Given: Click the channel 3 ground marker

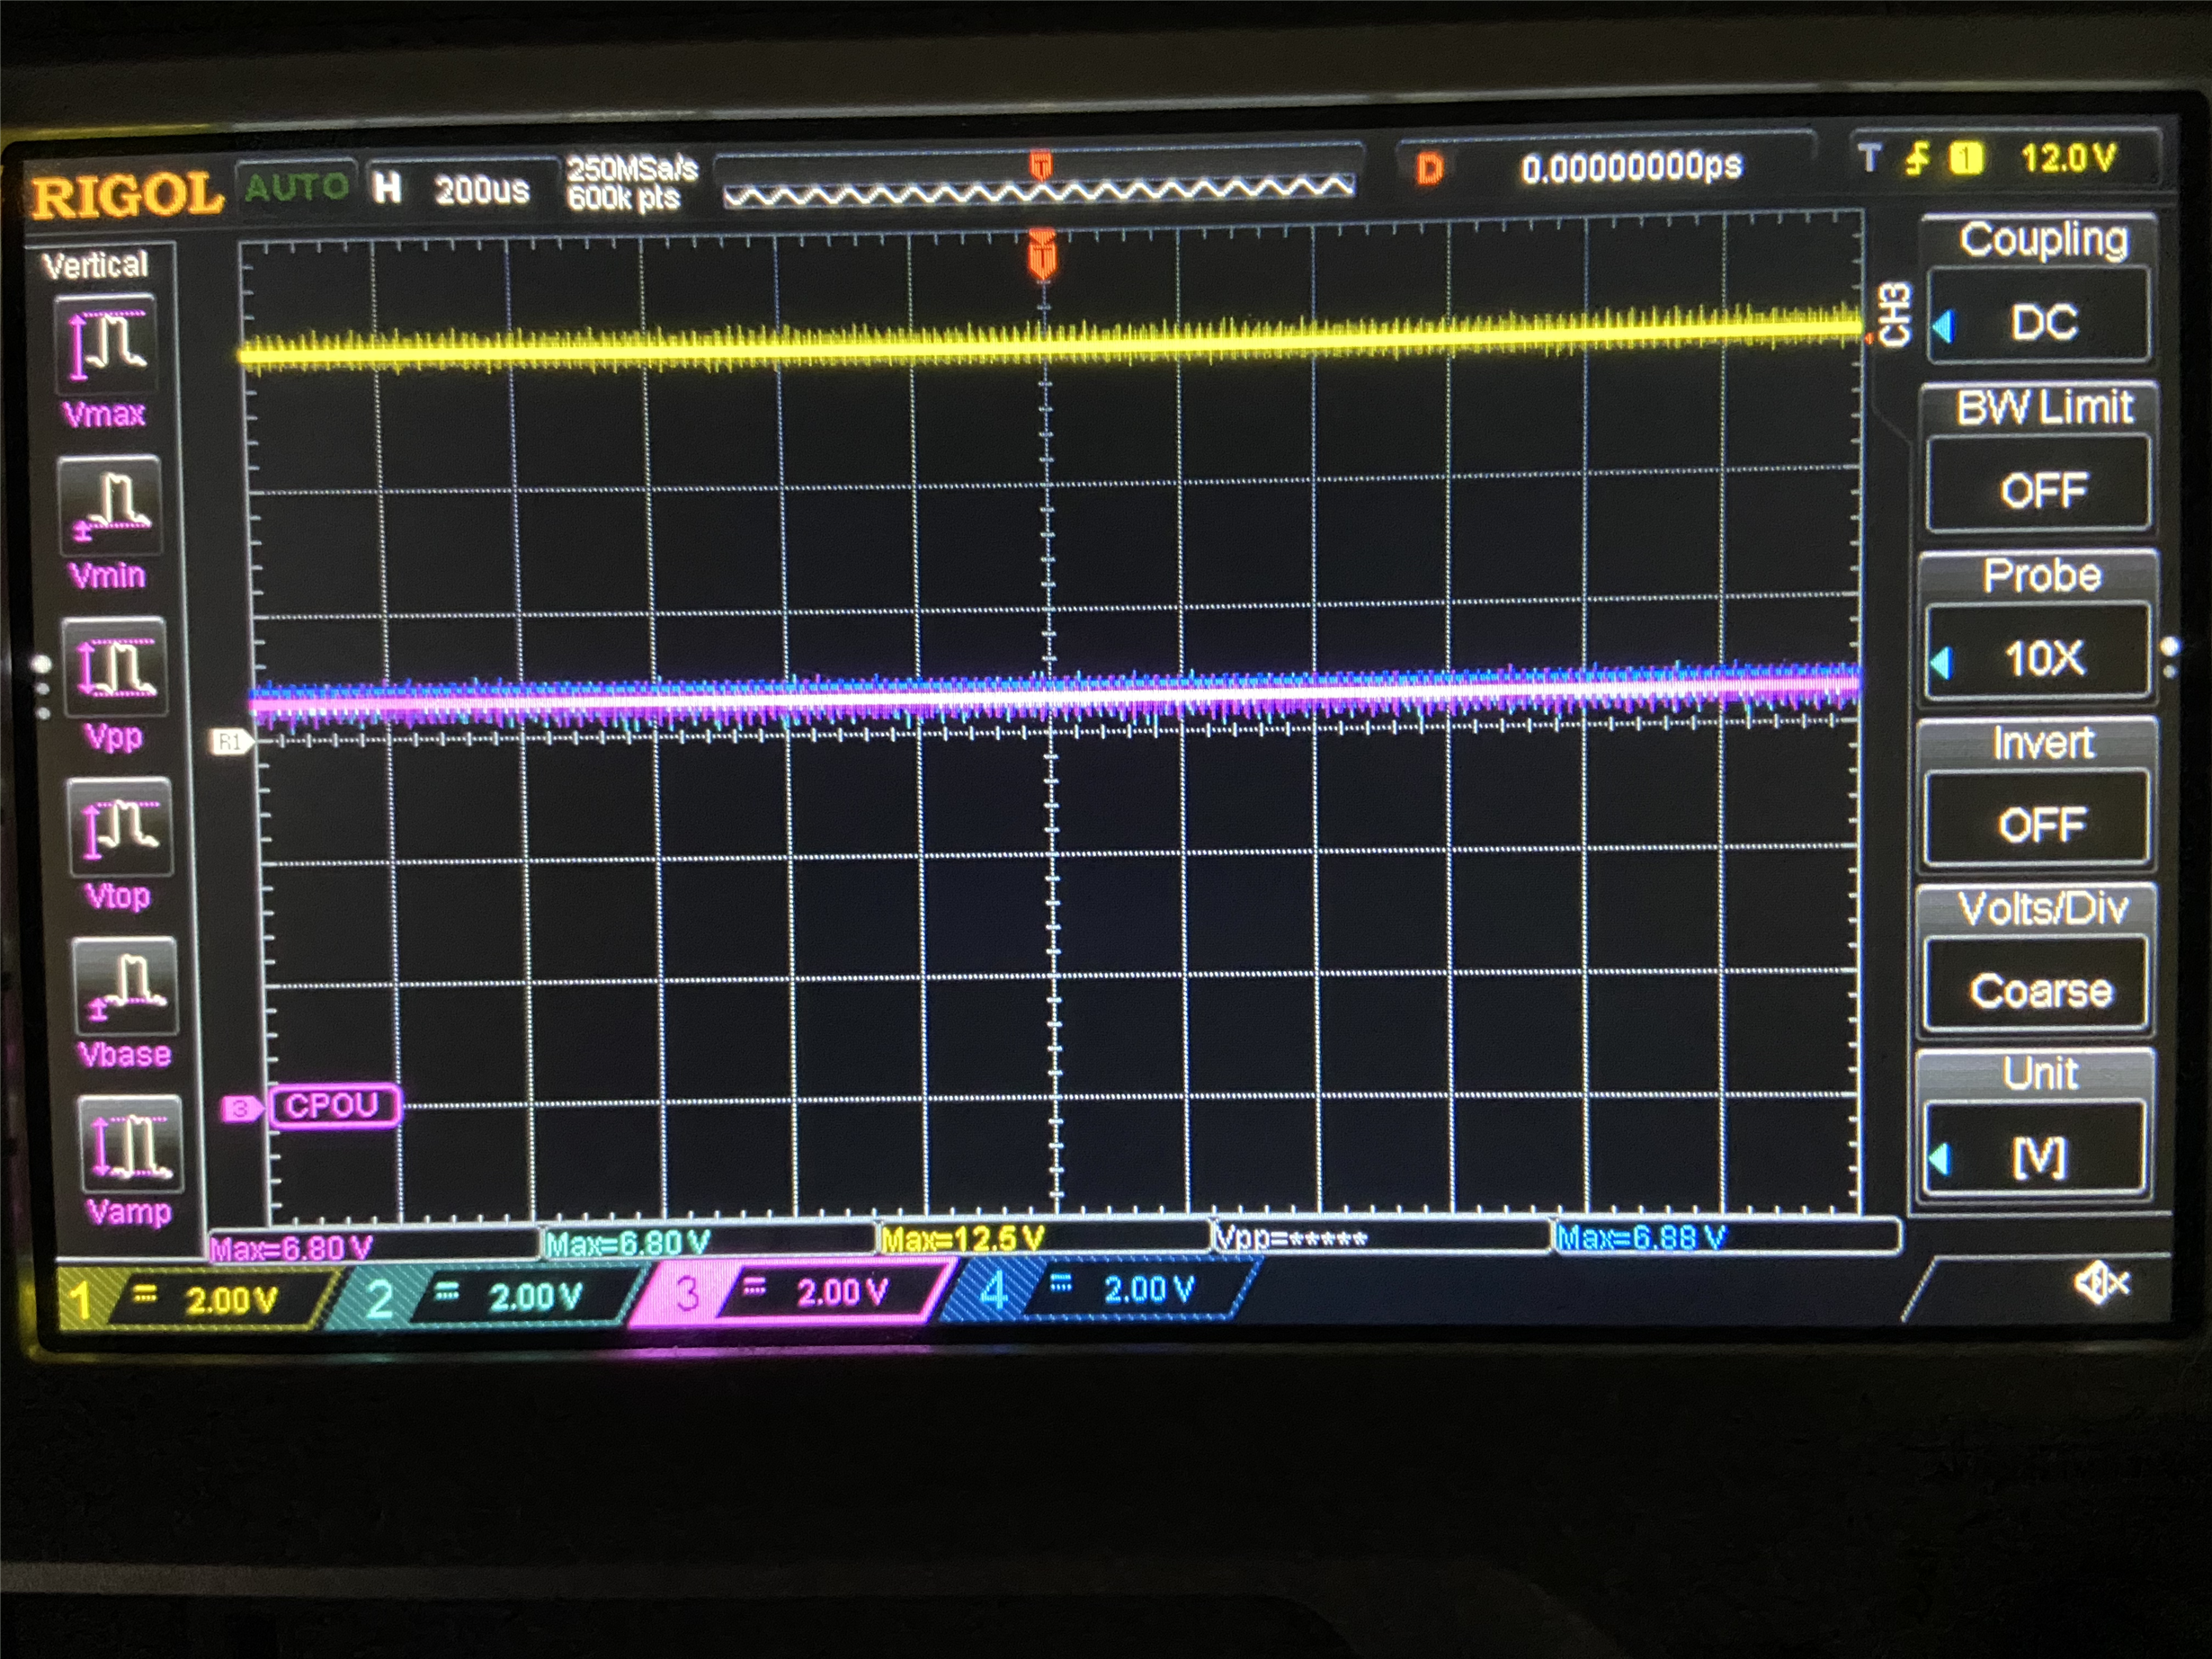Looking at the screenshot, I should (241, 1109).
